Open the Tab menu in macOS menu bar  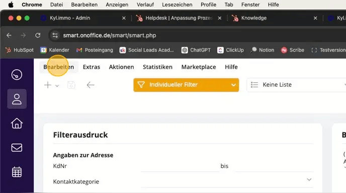click(229, 5)
